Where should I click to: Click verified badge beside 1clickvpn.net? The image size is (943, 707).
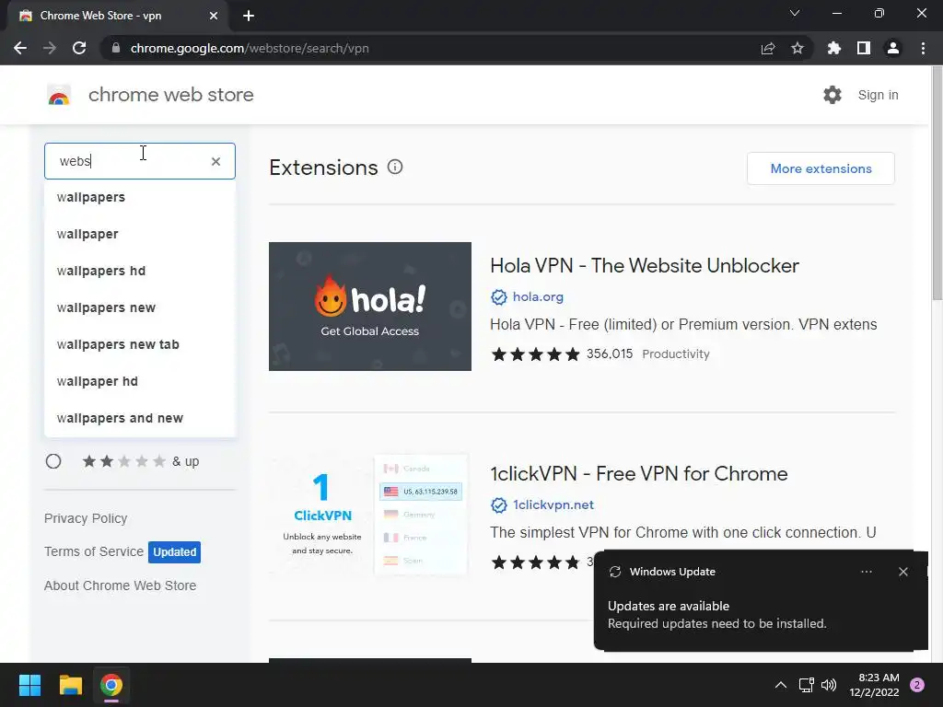click(x=498, y=505)
